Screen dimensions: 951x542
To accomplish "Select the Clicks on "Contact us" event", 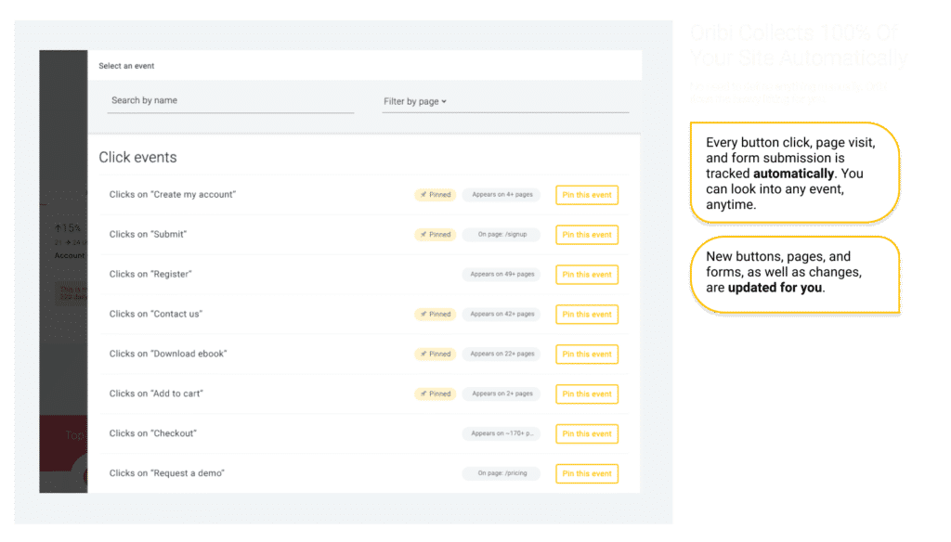I will tap(363, 314).
